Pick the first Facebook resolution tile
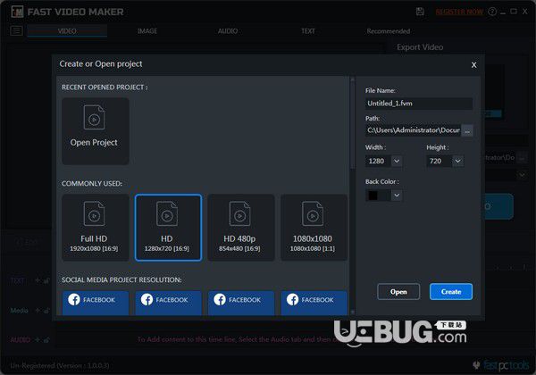Screen dimensions: 536x375 96,303
